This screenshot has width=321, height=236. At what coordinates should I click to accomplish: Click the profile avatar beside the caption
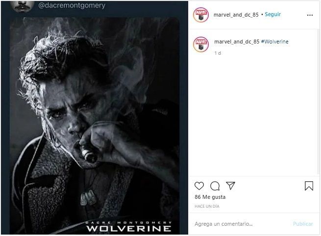click(x=201, y=42)
